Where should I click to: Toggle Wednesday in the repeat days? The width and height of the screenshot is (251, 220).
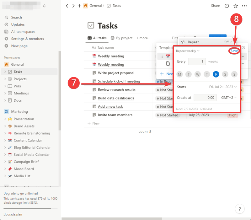point(198,74)
